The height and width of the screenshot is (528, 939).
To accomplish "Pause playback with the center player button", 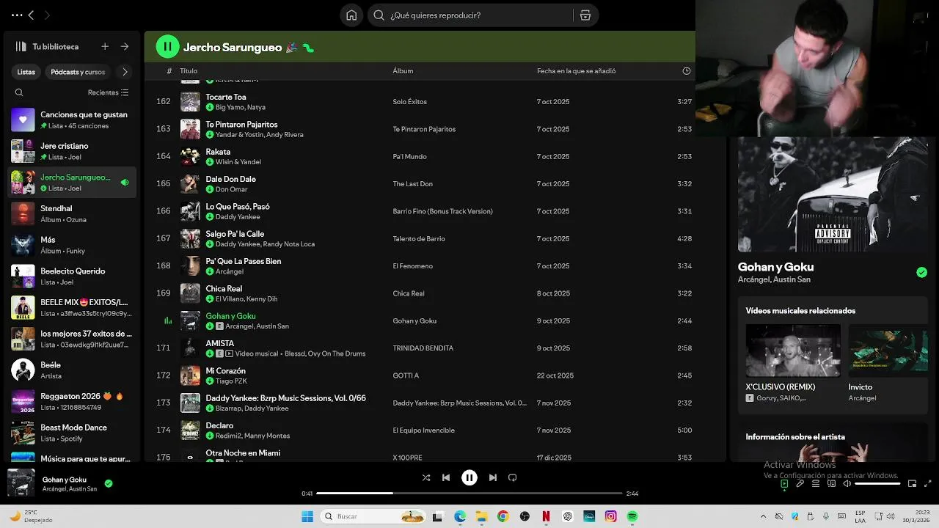I will tap(469, 477).
